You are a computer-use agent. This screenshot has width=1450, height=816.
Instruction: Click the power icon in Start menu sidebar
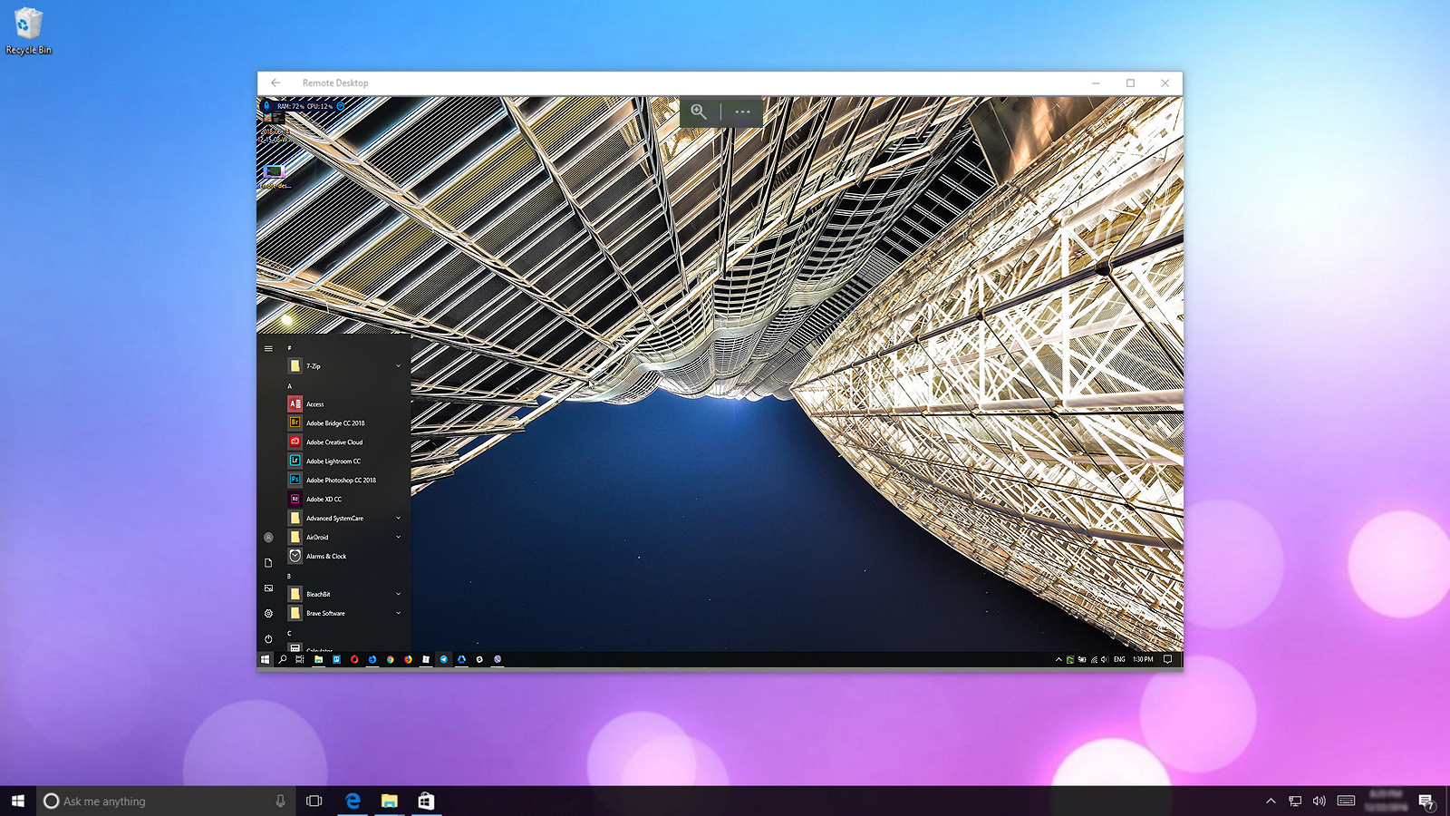(x=268, y=638)
